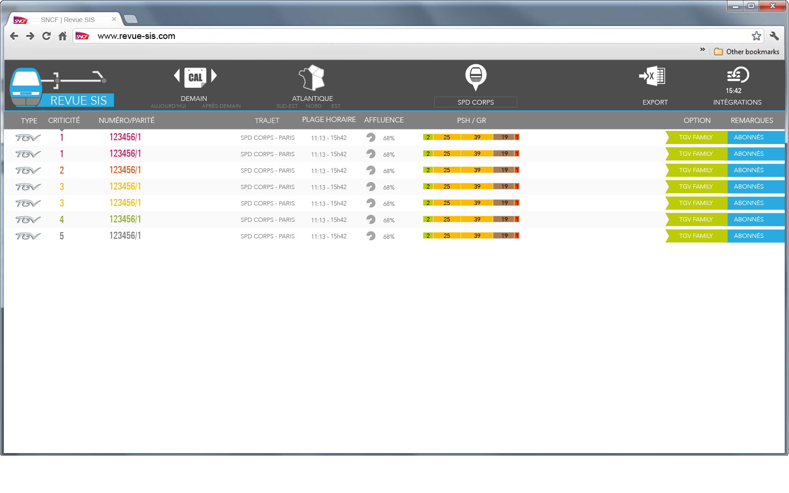Bookmark this page with the star
This screenshot has width=789, height=493.
coord(756,36)
